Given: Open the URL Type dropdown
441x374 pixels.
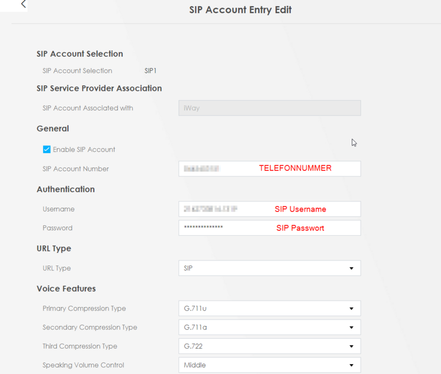Looking at the screenshot, I should coord(270,268).
